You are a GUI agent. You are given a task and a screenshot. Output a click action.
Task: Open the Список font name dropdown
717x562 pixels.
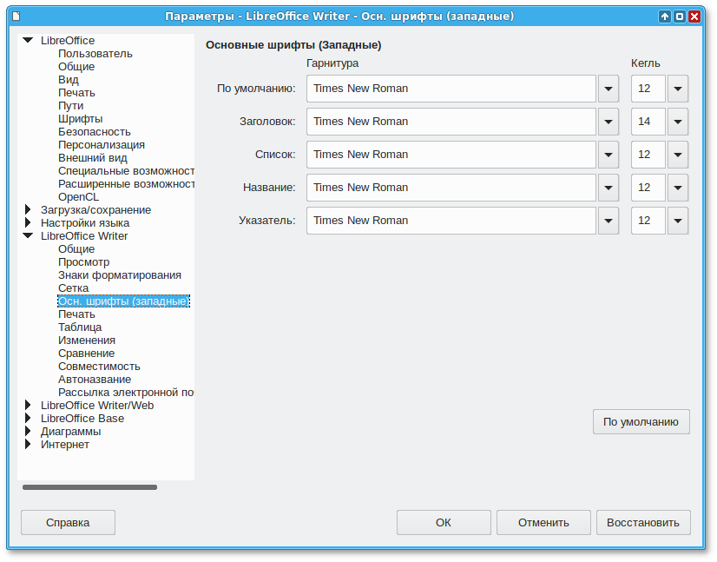click(x=608, y=155)
